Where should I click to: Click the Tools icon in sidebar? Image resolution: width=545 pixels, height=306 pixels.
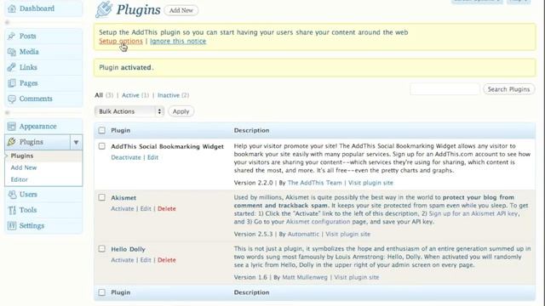click(x=12, y=210)
